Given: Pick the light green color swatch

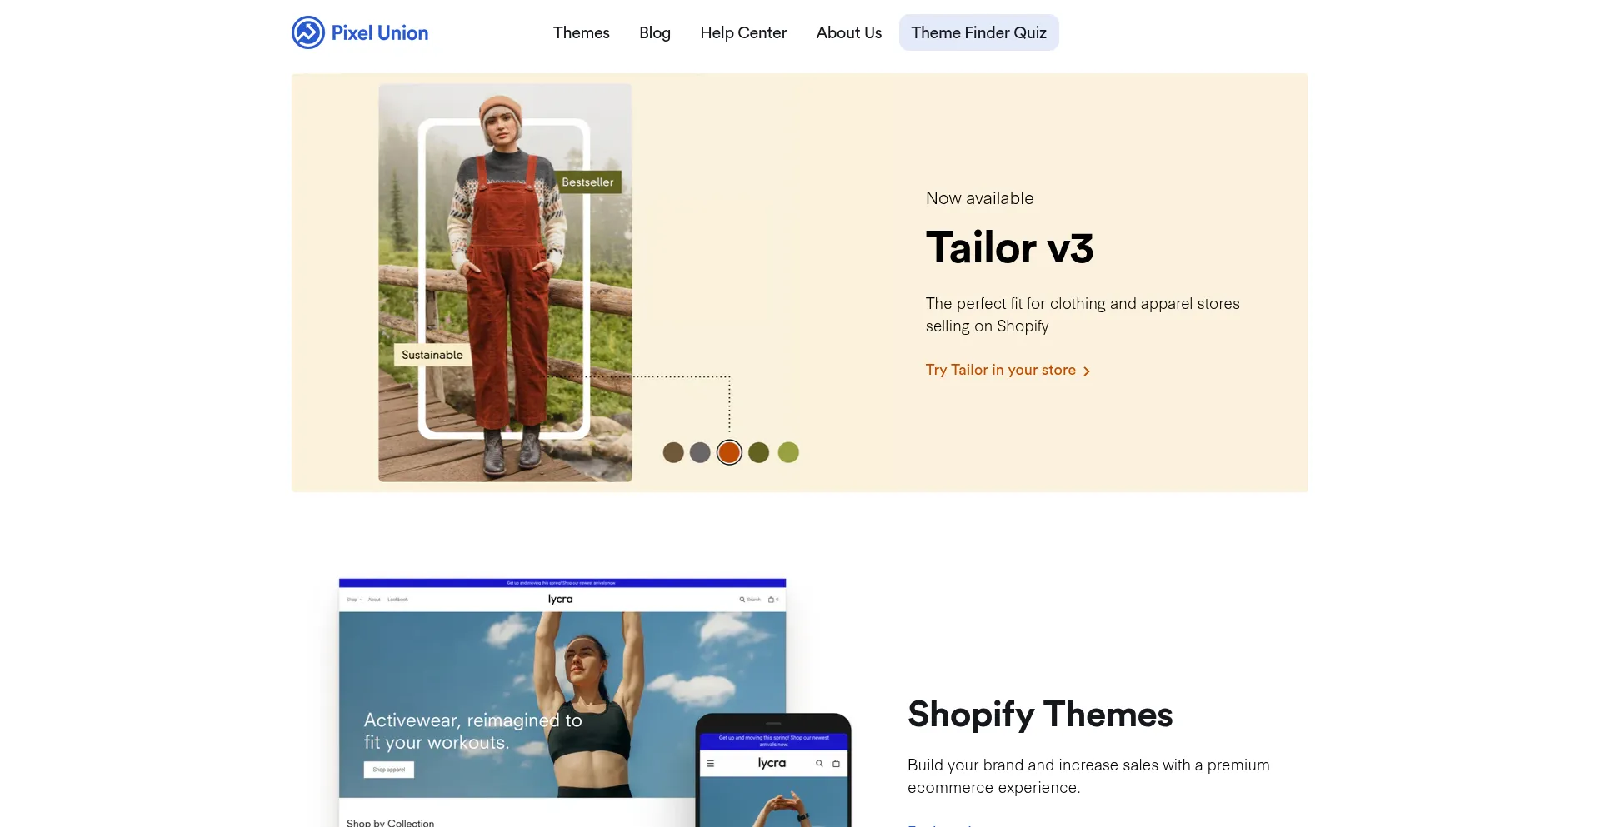Looking at the screenshot, I should coord(788,452).
